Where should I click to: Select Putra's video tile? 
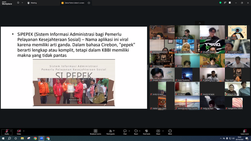pyautogui.click(x=237, y=60)
